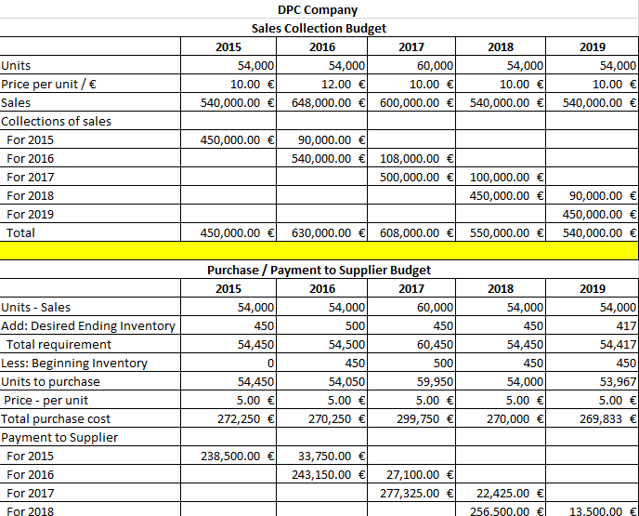Click the 648,000.00 € sales cell
The height and width of the screenshot is (516, 639).
click(324, 102)
